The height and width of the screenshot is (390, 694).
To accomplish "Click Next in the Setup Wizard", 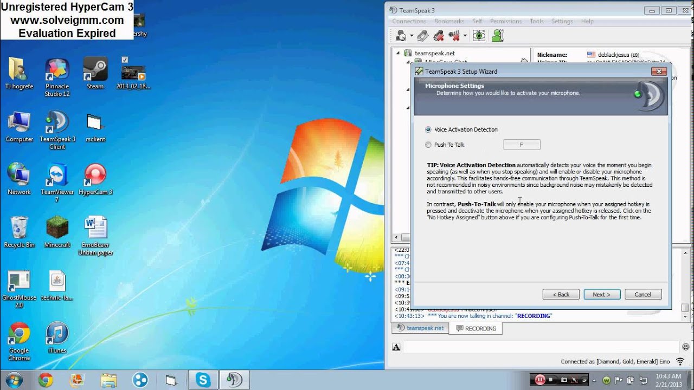I will pos(602,294).
